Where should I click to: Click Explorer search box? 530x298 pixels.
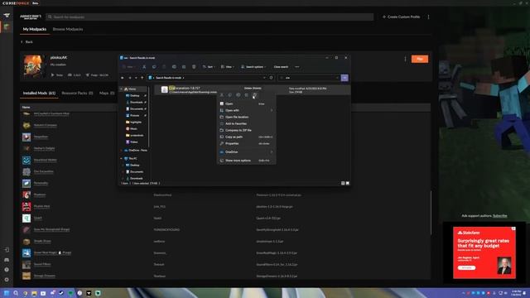coord(309,78)
